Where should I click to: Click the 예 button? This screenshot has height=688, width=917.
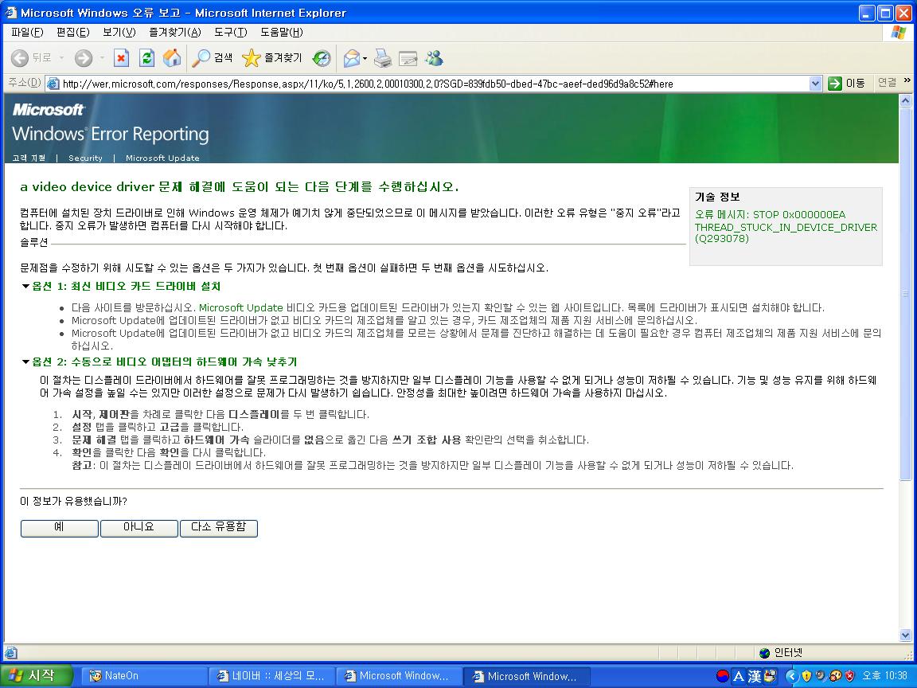coord(59,528)
